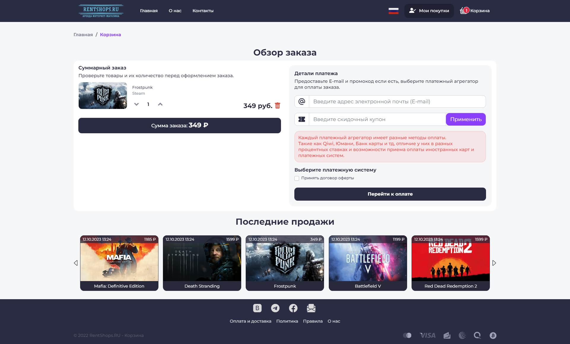
Task: Click the RentShops.RU logo
Action: pos(101,11)
